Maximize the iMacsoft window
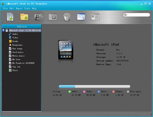Viewport: 153px width, 117px height. coord(146,4)
